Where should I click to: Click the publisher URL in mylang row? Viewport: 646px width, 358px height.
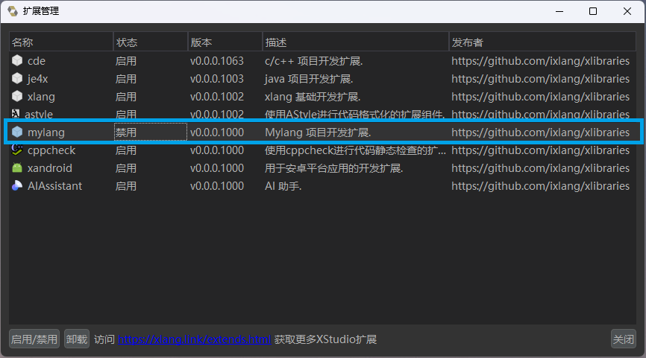point(540,132)
